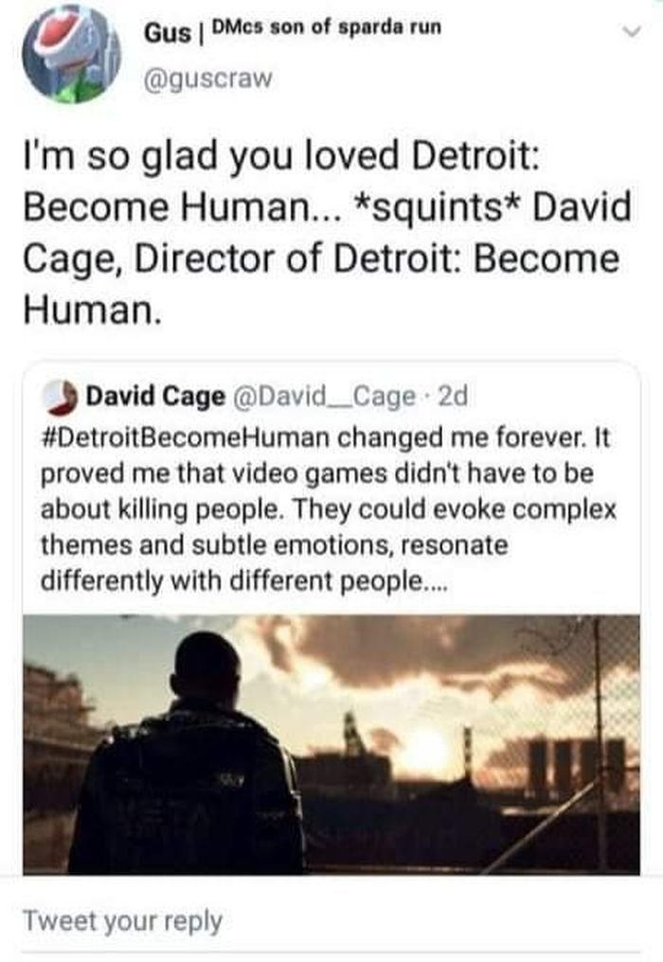Click the main tweet text by Gus

click(327, 232)
